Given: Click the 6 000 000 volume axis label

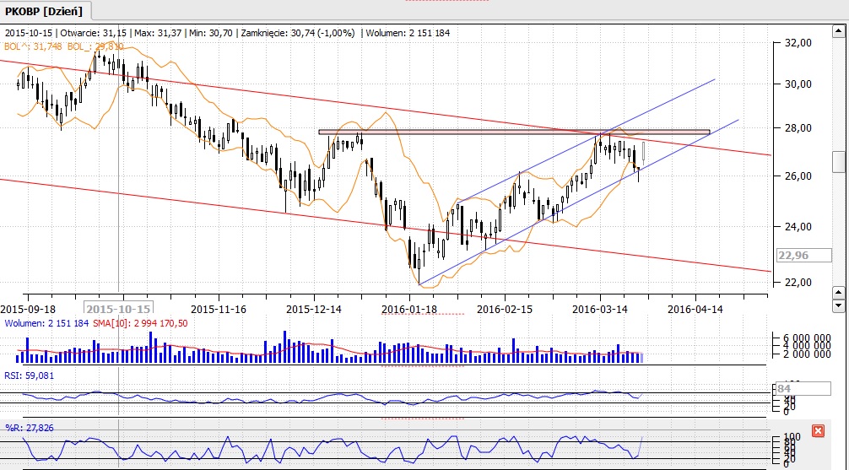Looking at the screenshot, I should [806, 338].
